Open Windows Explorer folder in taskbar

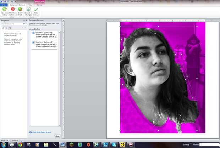tap(46, 145)
